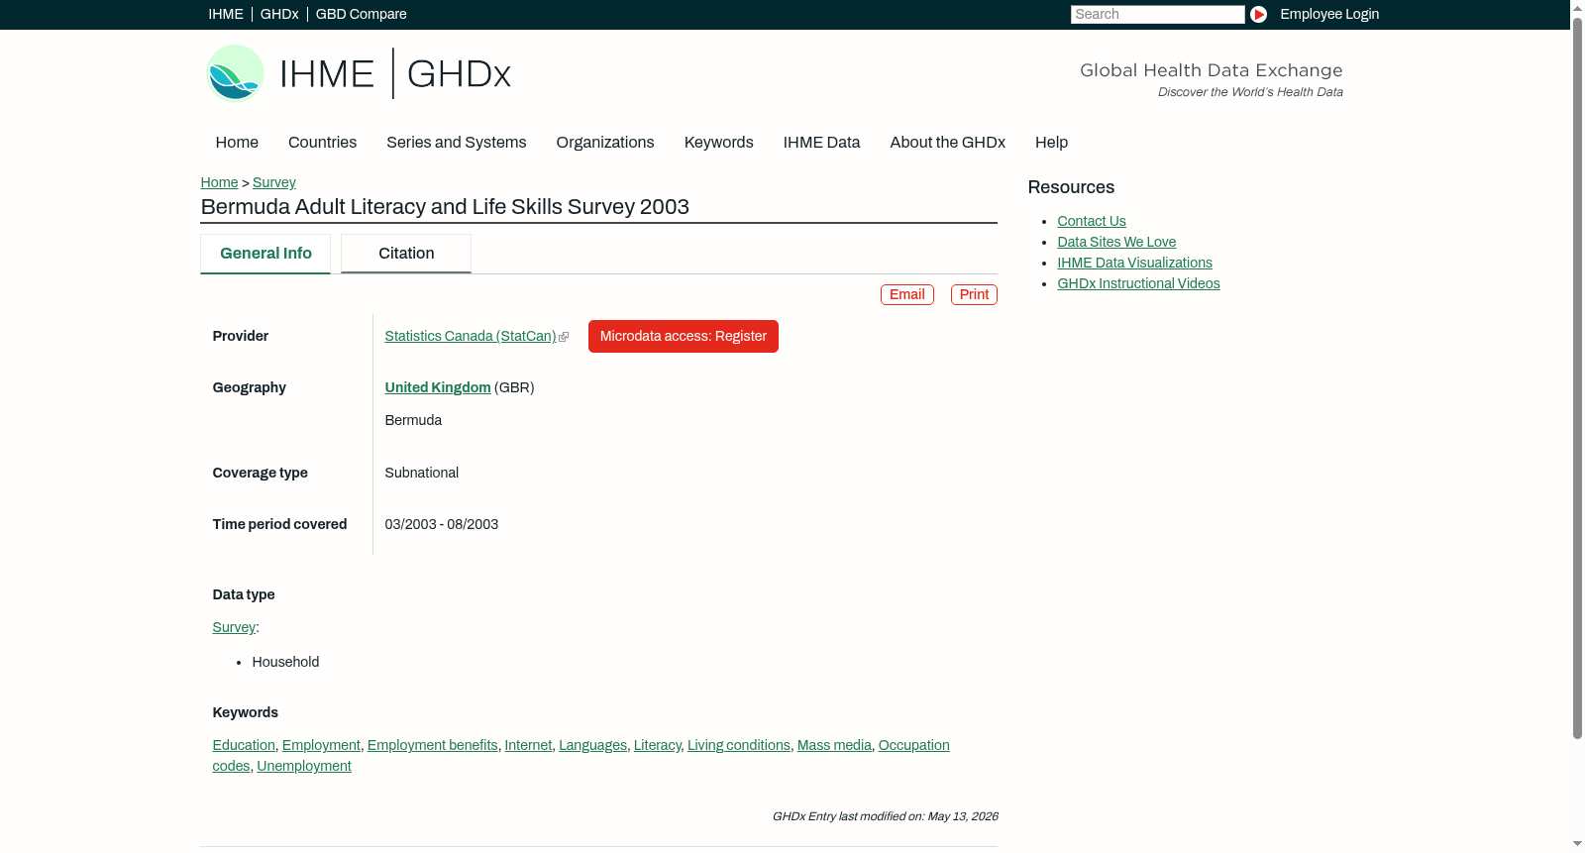Click the time period value 03/2003 - 08/2003

(x=442, y=525)
